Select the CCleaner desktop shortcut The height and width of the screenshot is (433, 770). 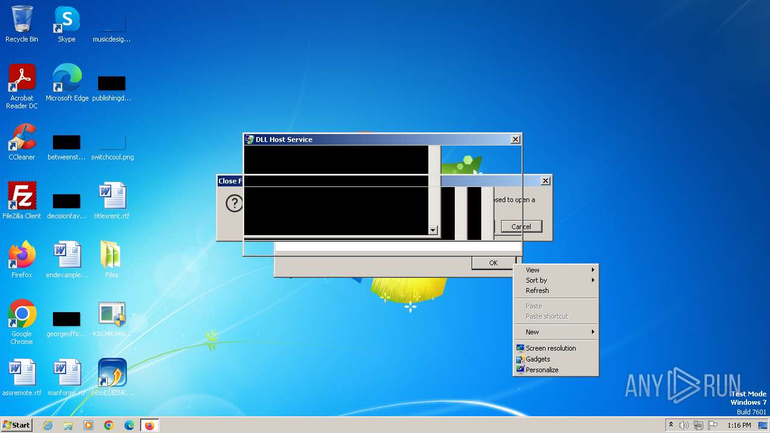(x=22, y=142)
